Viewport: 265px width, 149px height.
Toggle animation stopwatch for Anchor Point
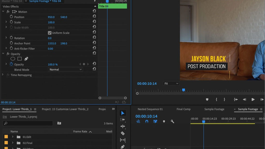(11, 43)
